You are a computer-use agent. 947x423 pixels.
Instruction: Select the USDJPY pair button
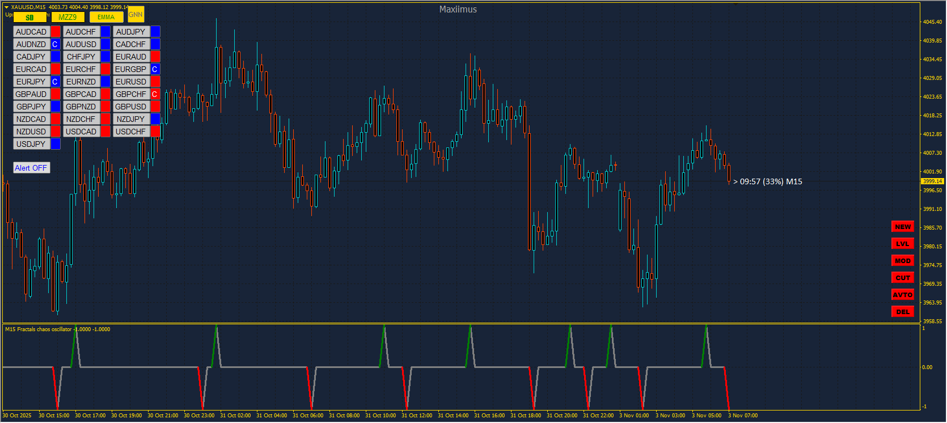click(31, 144)
